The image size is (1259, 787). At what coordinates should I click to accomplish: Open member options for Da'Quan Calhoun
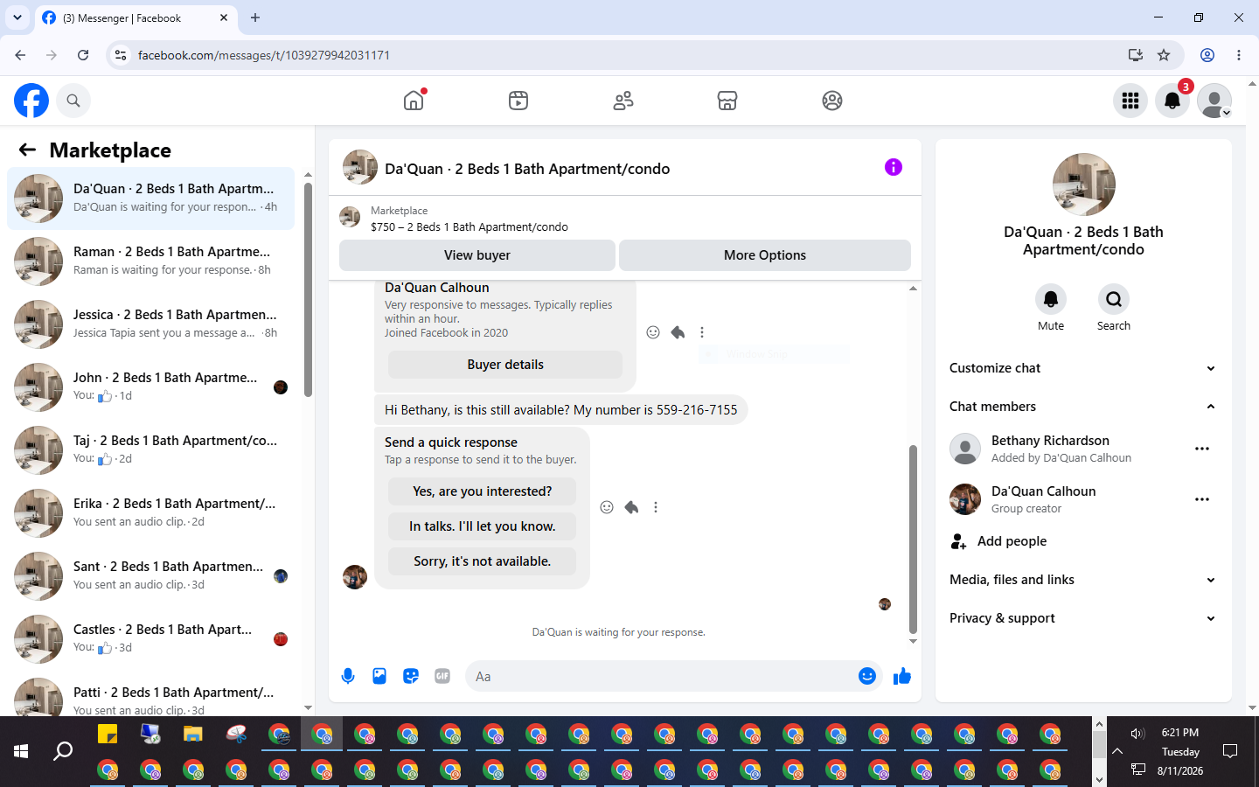pos(1202,499)
